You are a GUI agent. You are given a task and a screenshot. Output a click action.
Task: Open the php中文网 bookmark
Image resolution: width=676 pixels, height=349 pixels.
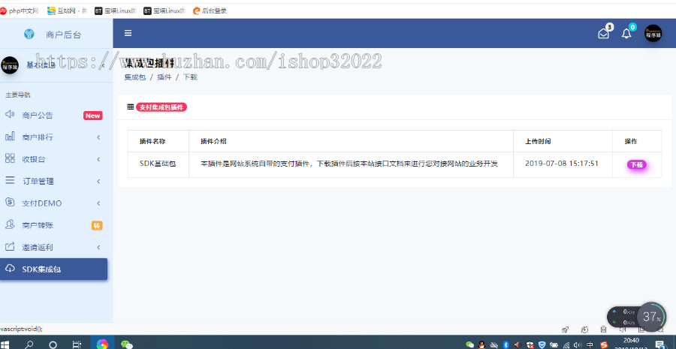click(x=20, y=11)
